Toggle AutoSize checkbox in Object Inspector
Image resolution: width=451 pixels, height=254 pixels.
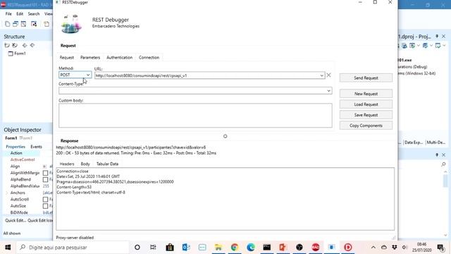point(45,206)
